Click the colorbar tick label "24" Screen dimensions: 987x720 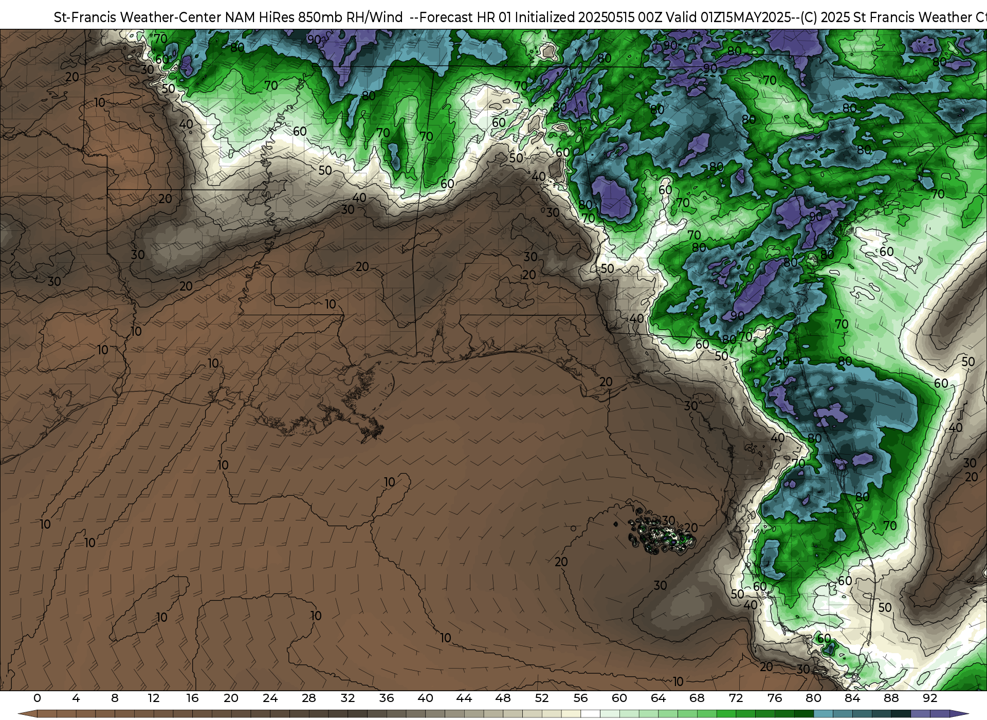270,698
